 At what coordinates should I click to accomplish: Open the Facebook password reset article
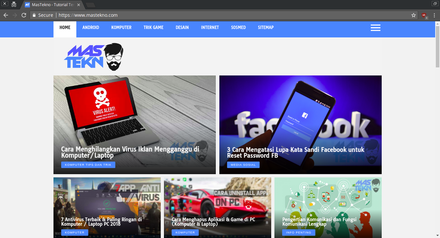(x=295, y=152)
